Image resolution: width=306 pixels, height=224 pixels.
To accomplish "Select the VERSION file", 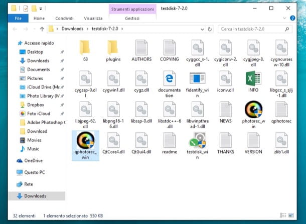I will click(x=253, y=143).
